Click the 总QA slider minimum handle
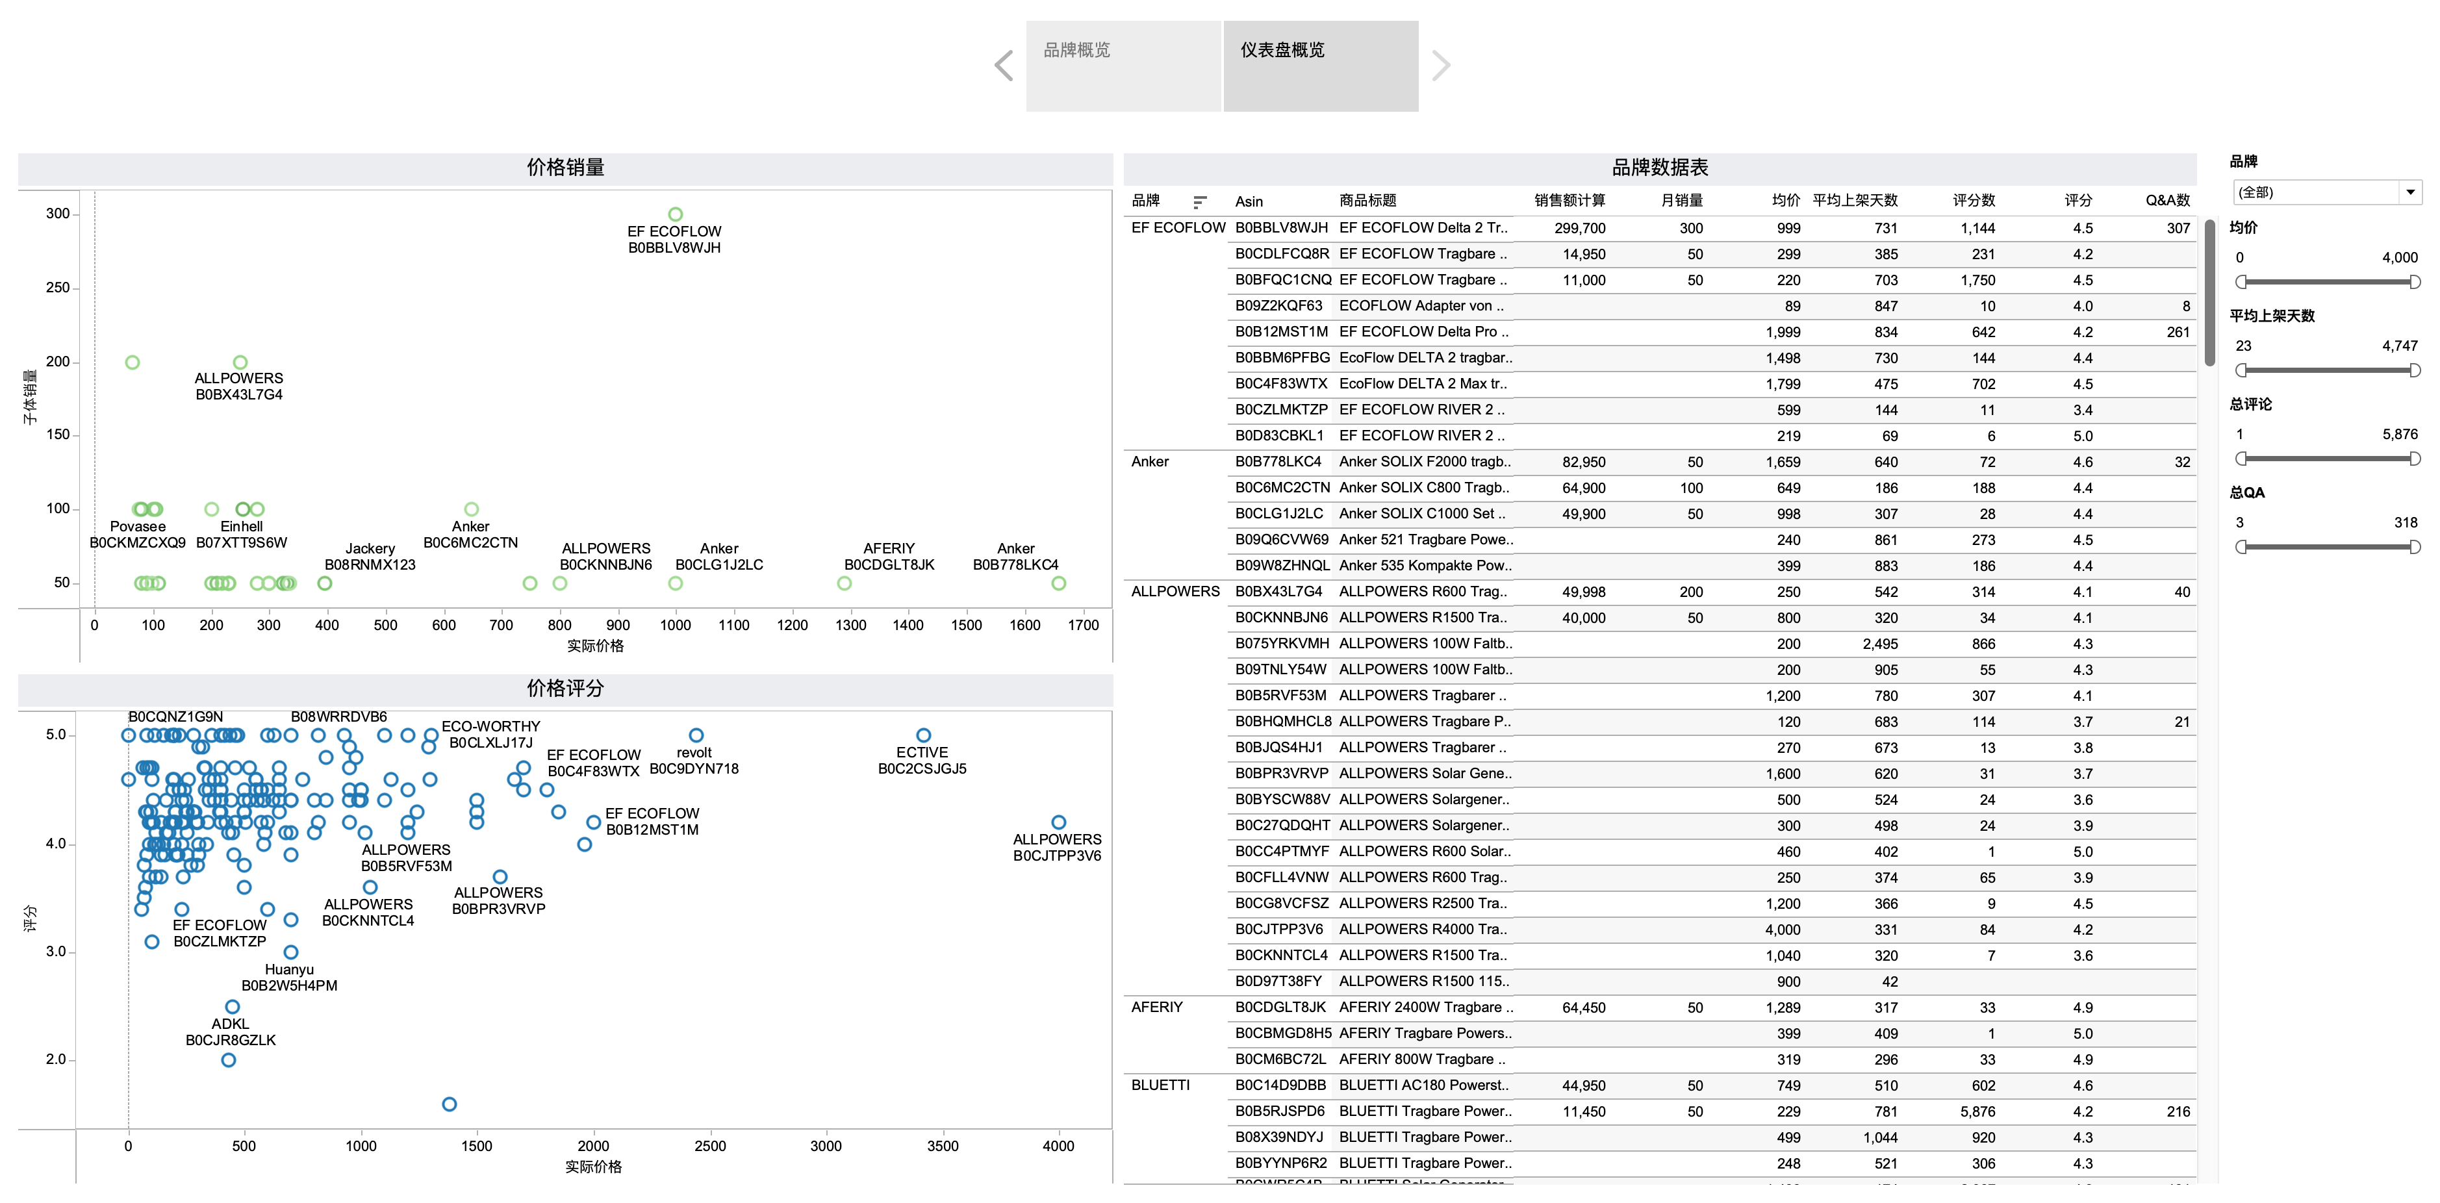 (x=2241, y=546)
